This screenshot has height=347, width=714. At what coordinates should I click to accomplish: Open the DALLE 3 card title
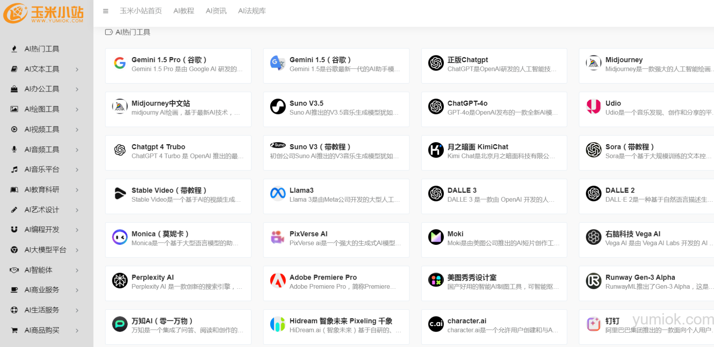click(462, 191)
